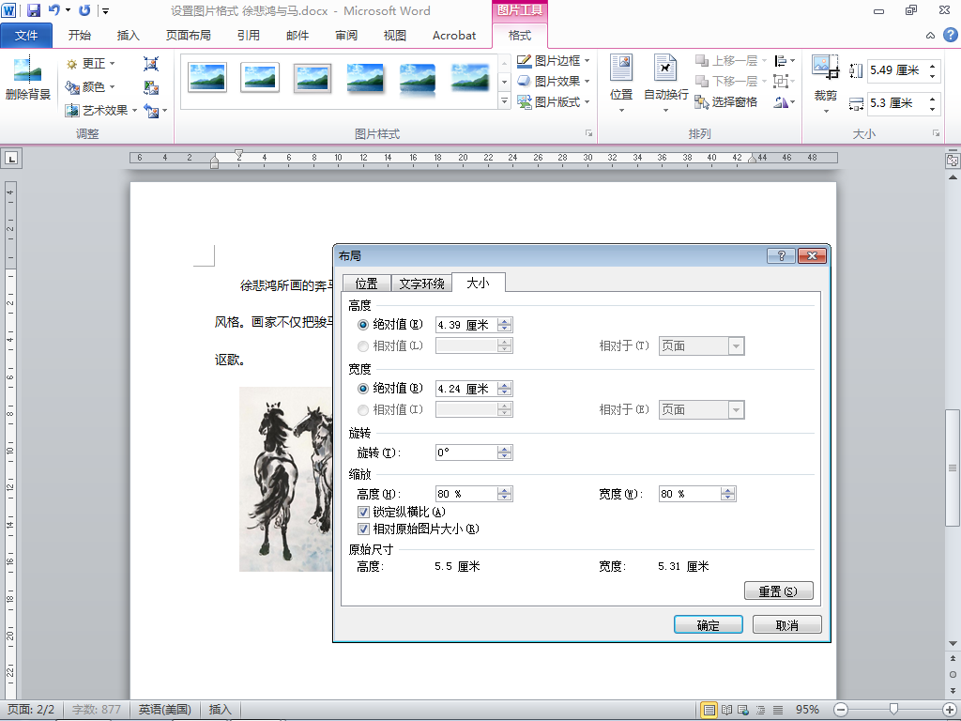
Task: Open the 颜色 color adjustment tool
Action: tap(91, 87)
